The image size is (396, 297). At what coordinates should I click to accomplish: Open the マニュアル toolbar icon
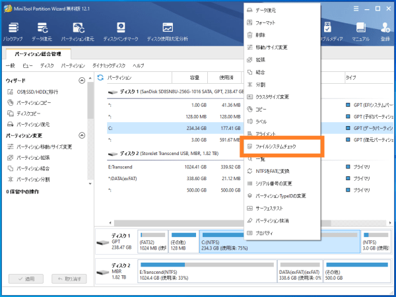coord(360,32)
